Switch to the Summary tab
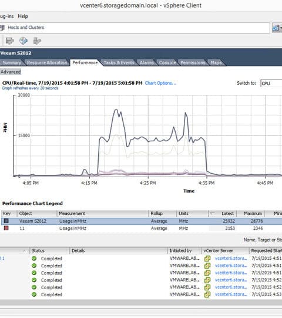 pyautogui.click(x=12, y=62)
